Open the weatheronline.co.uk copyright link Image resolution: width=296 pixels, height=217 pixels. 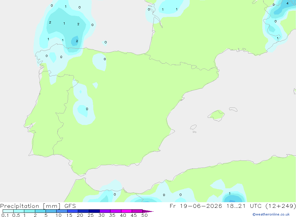[x=271, y=214]
